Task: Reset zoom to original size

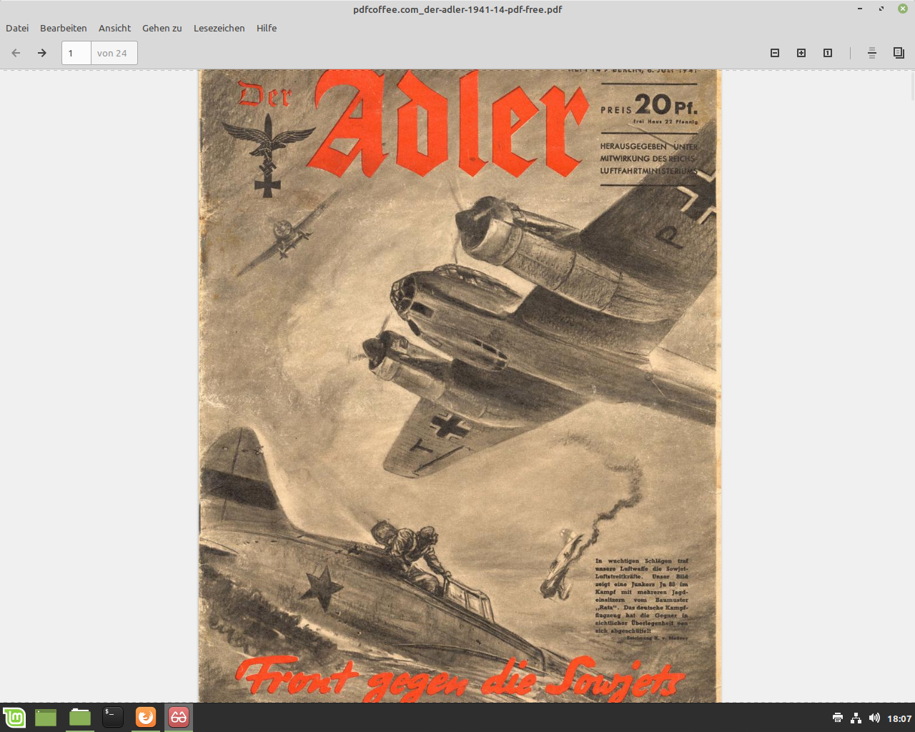Action: [x=828, y=53]
